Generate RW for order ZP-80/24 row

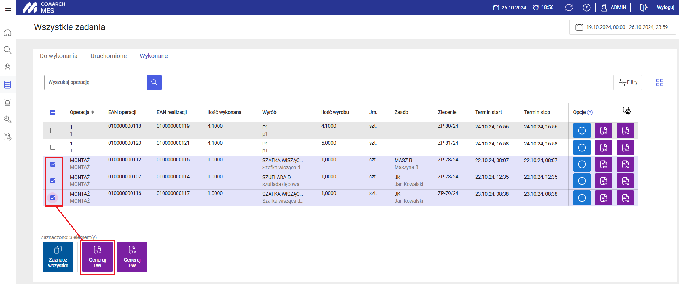604,131
